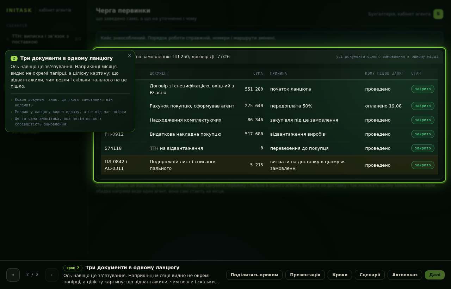Image resolution: width=451 pixels, height=289 pixels.
Task: Click the next step arrow beside the 2 / 2 counter
Action: point(52,275)
